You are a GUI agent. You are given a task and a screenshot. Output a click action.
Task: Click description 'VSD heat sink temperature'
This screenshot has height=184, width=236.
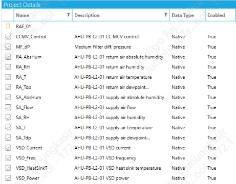point(133,168)
